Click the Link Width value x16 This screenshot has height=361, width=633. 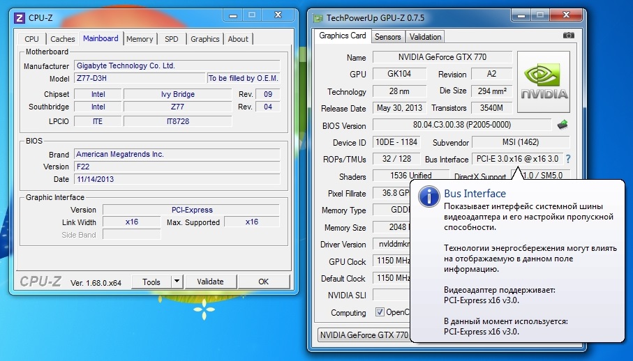[132, 222]
